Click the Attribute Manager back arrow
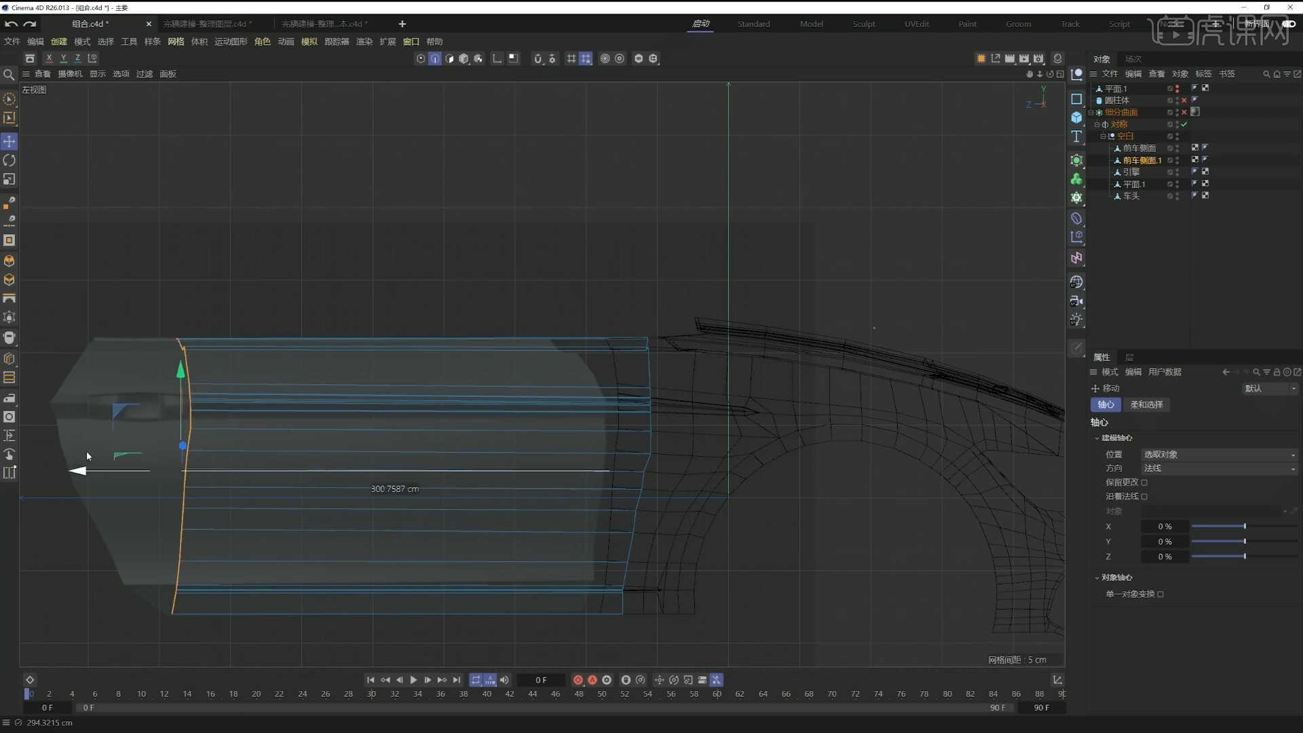 pyautogui.click(x=1226, y=372)
